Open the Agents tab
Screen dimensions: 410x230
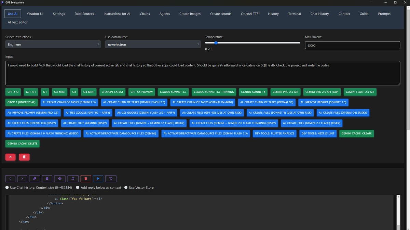(x=165, y=14)
